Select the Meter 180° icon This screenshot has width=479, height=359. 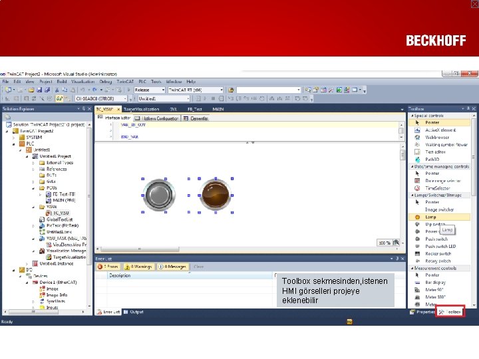tap(417, 297)
